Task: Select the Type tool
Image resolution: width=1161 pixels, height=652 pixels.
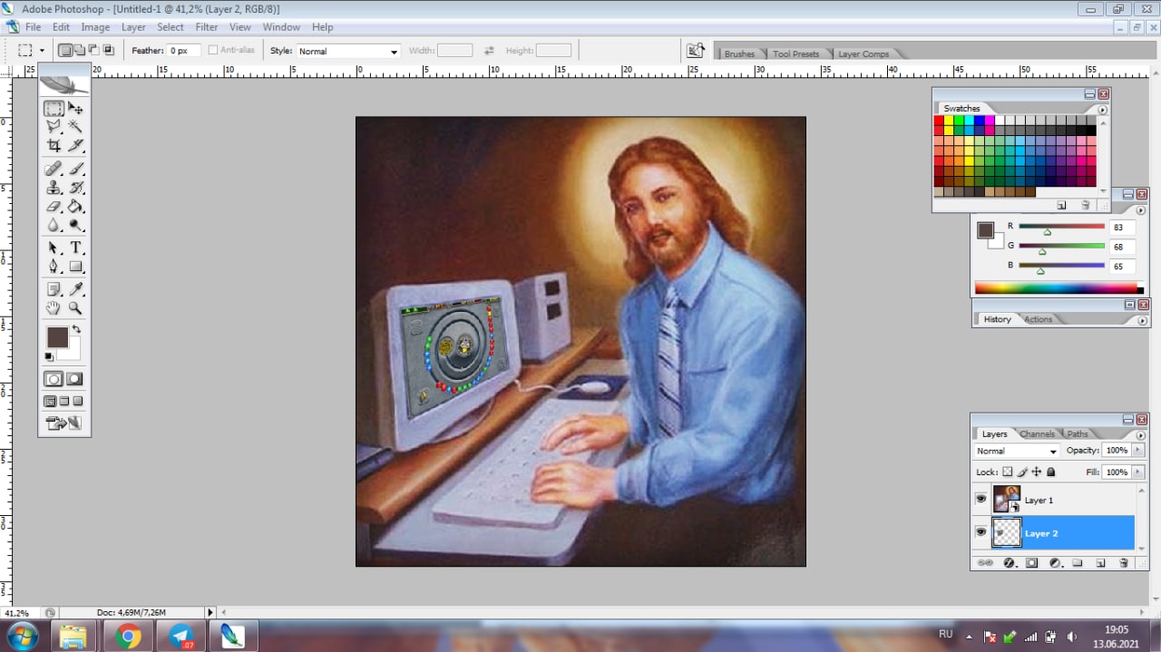Action: tap(76, 248)
